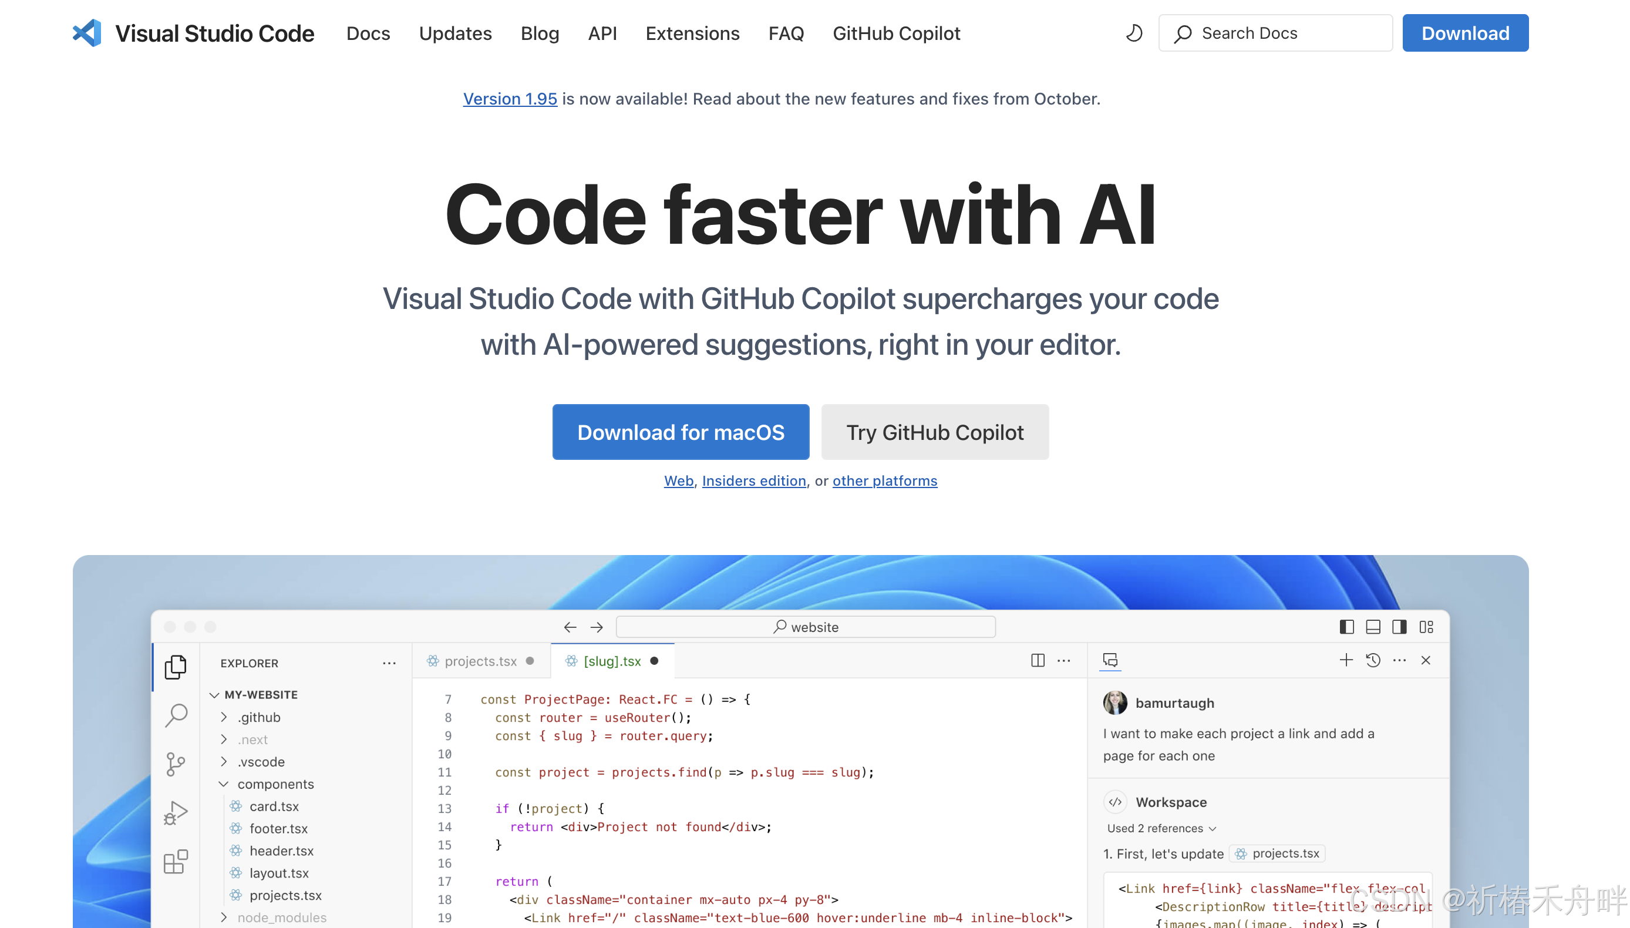
Task: Switch to the projects.tsx editor tab
Action: coord(481,661)
